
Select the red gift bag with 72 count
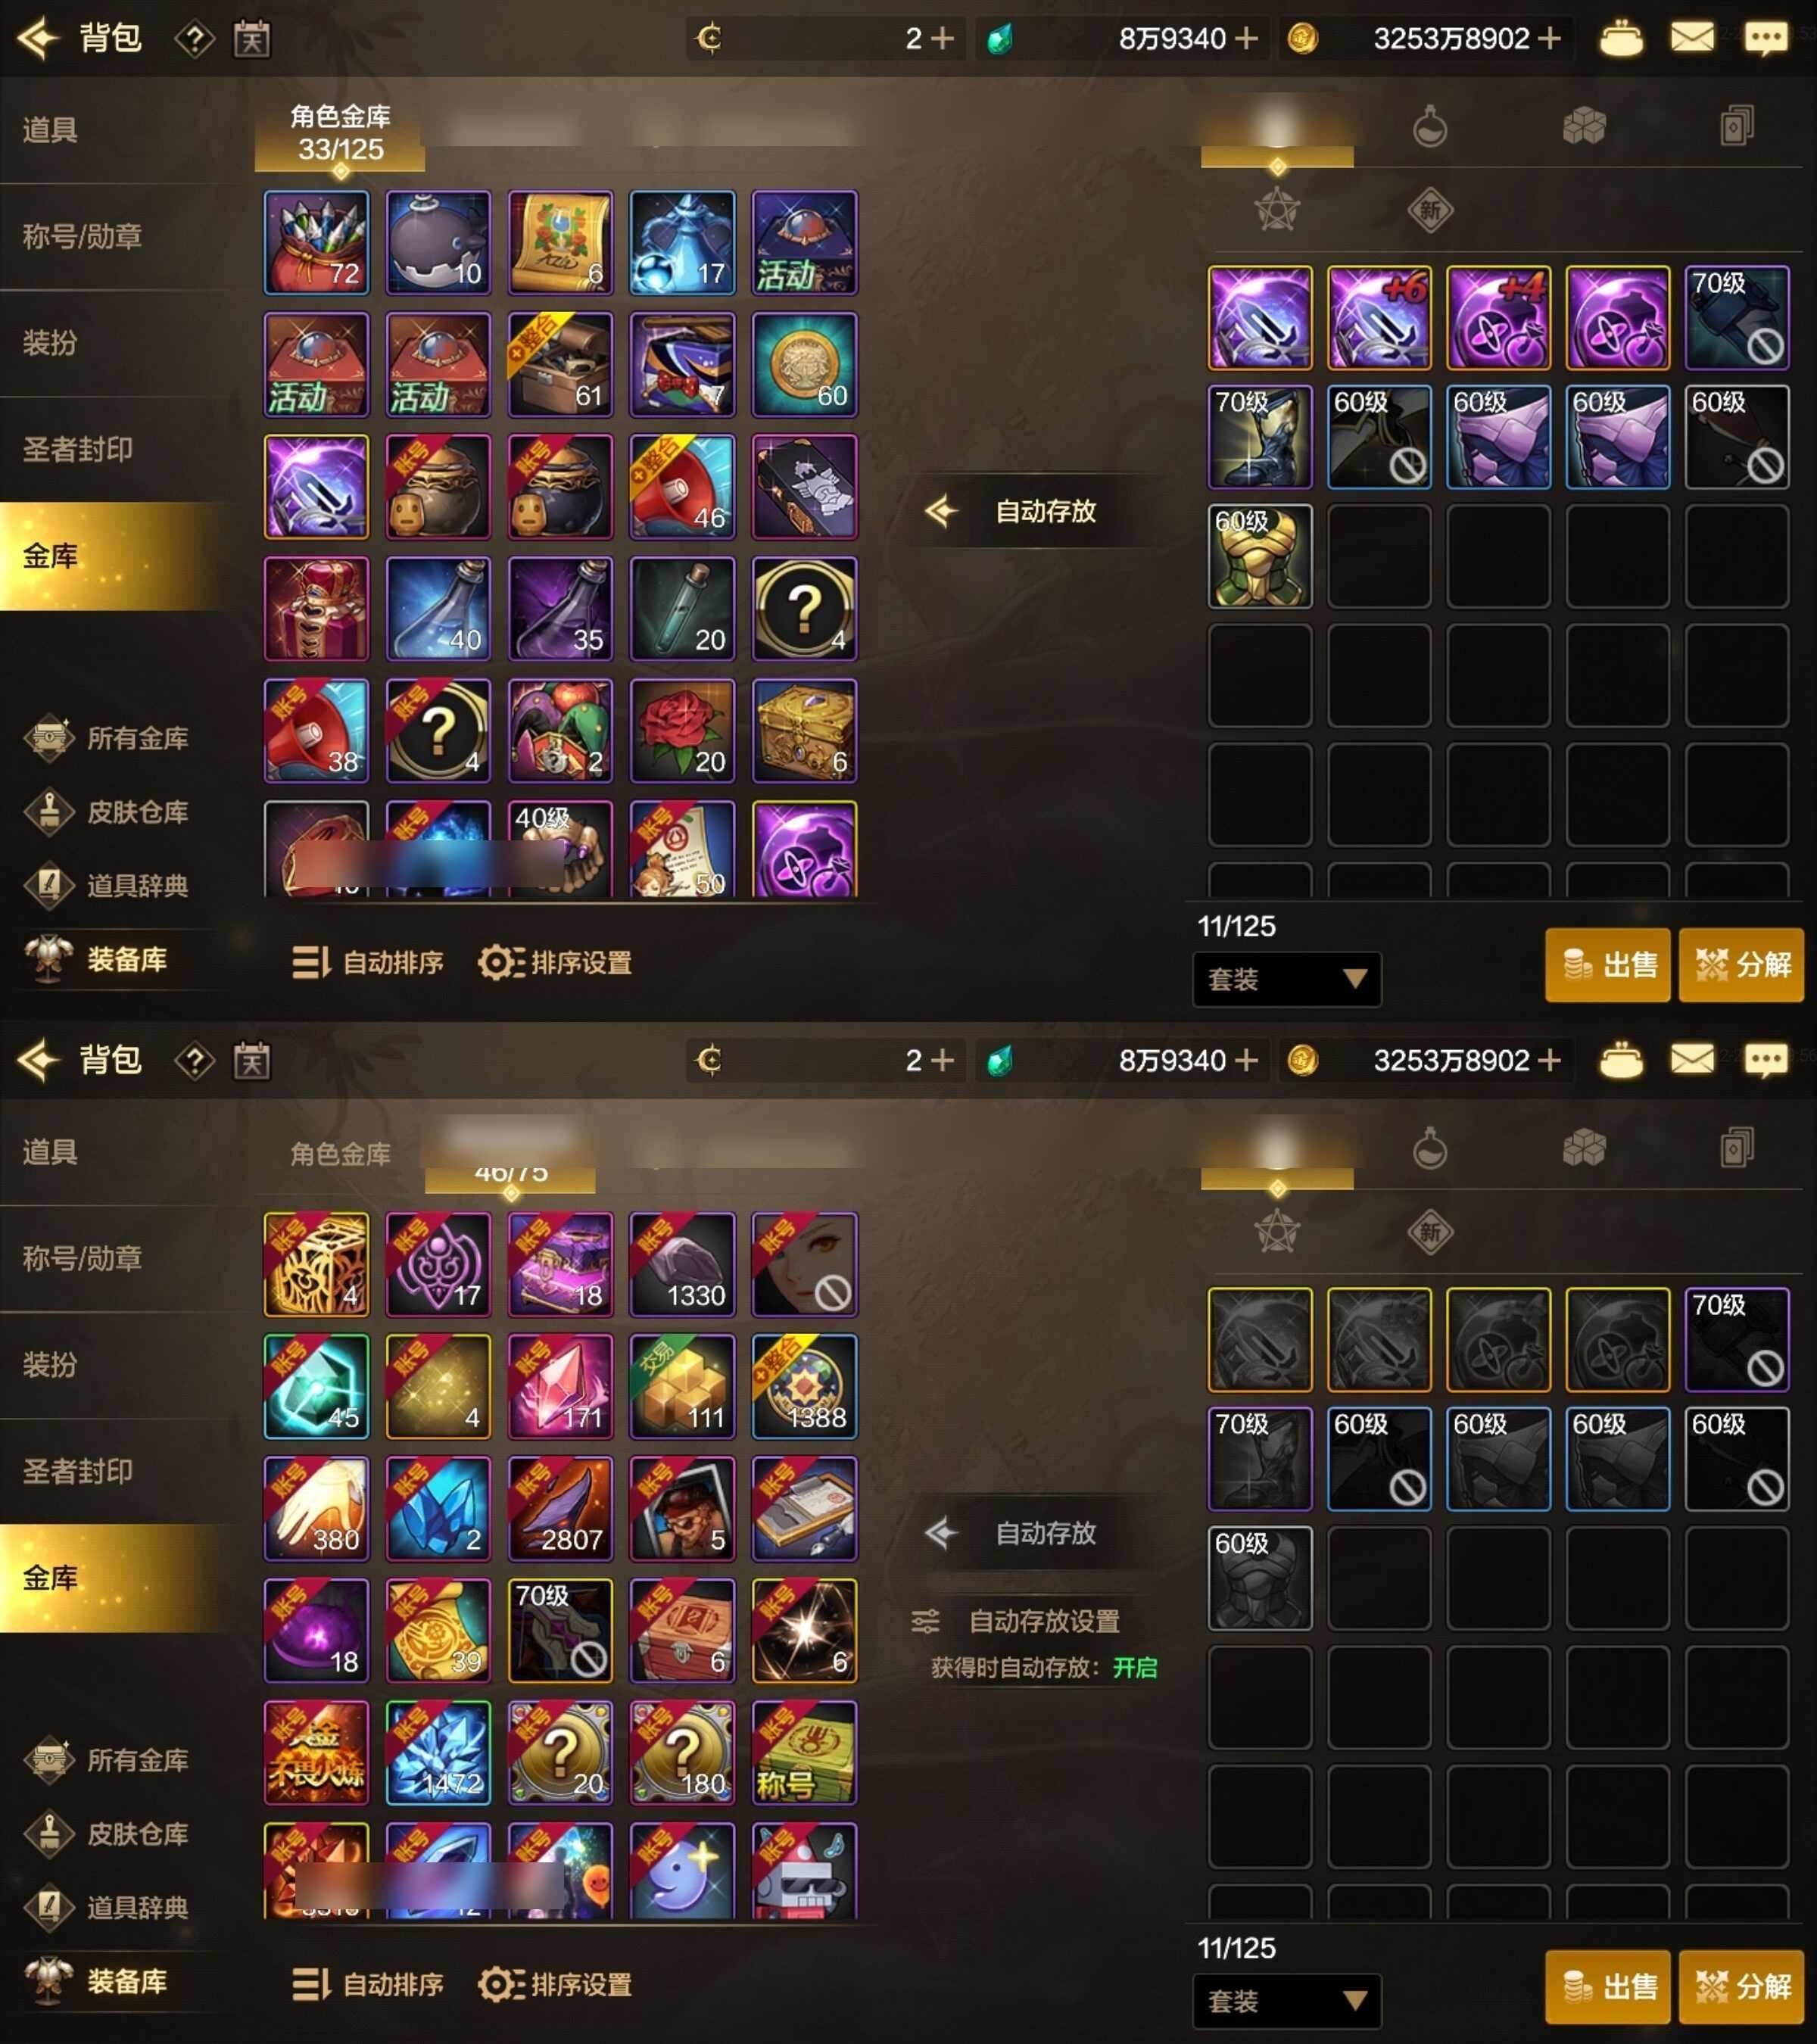[x=316, y=243]
